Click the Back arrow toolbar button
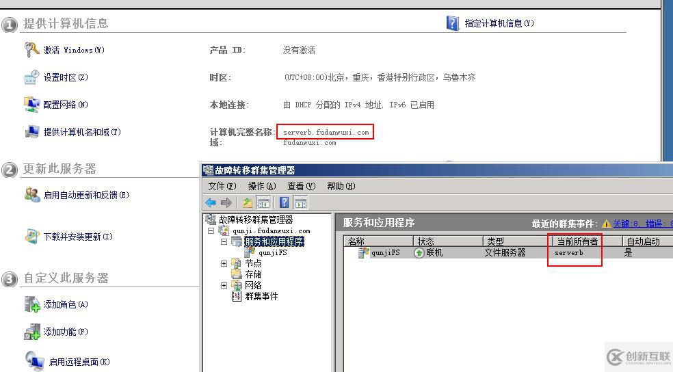The width and height of the screenshot is (673, 372). (x=211, y=202)
